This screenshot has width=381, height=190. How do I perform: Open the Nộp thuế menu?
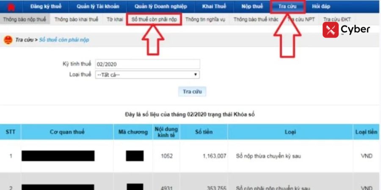pyautogui.click(x=252, y=7)
